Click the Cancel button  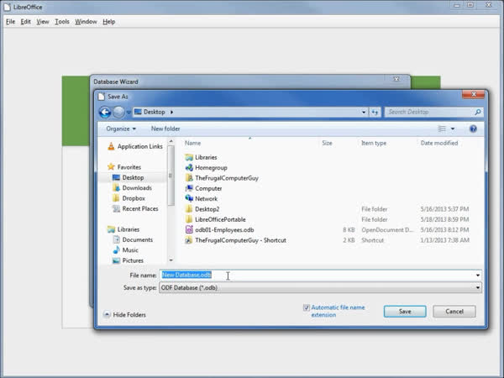point(454,311)
